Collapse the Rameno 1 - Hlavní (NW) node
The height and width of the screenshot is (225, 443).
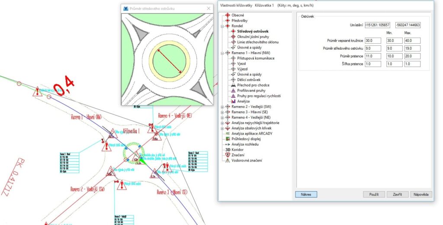pos(222,53)
